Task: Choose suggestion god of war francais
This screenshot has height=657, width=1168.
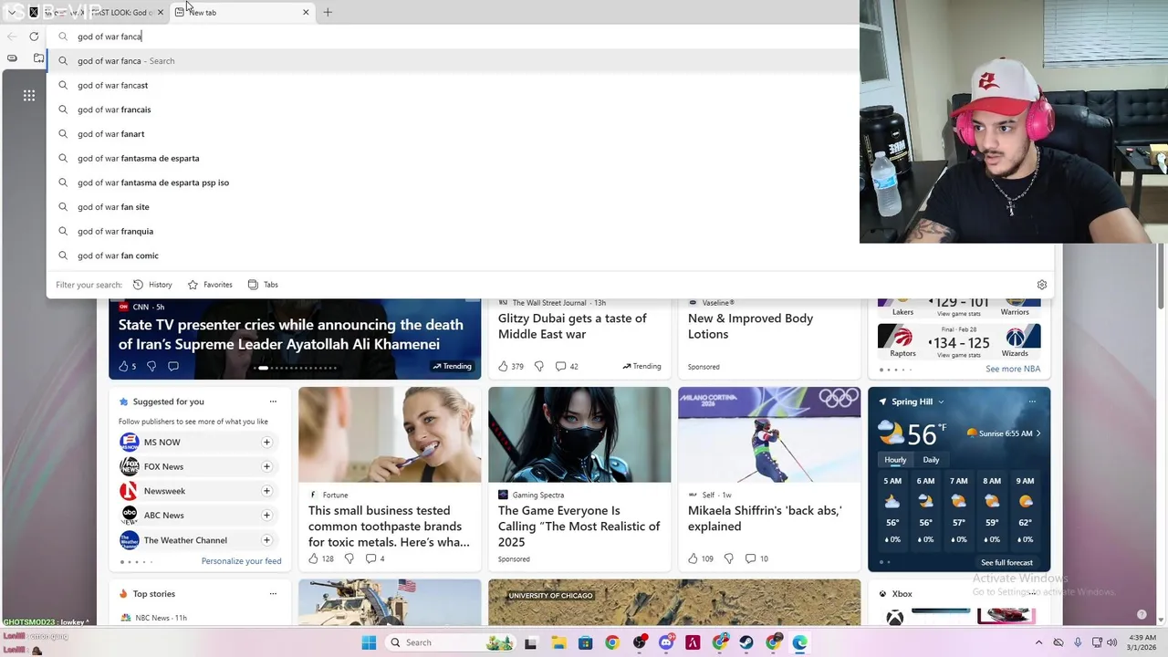Action: pyautogui.click(x=454, y=109)
